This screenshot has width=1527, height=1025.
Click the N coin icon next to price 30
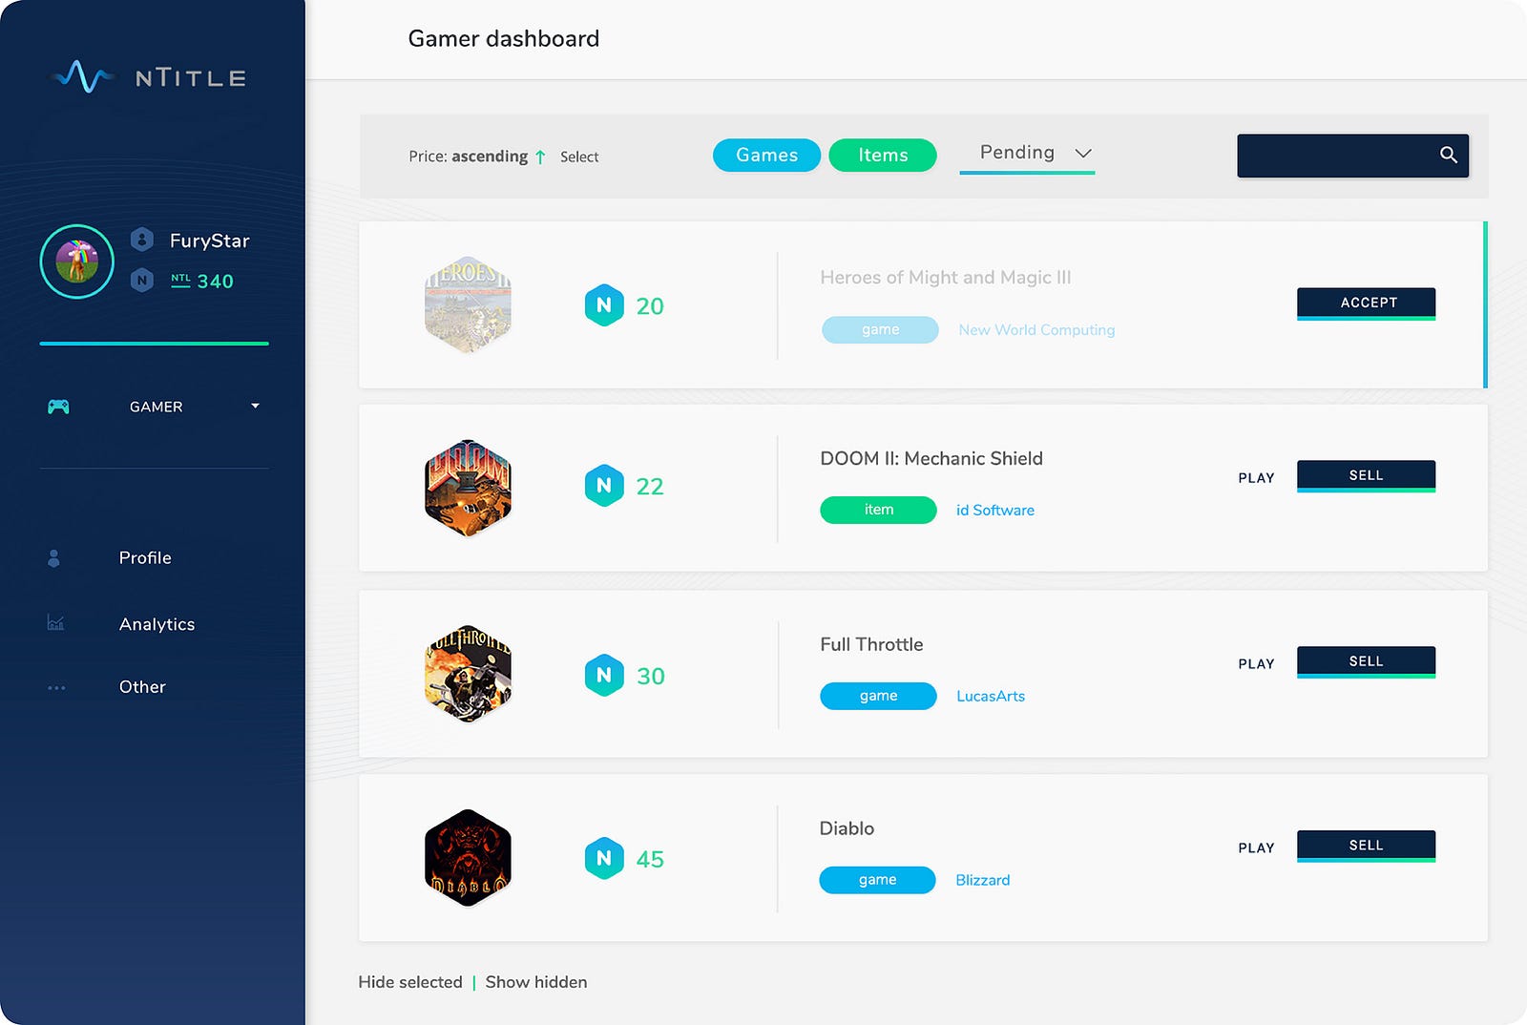(x=604, y=675)
